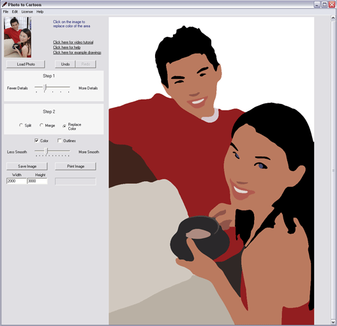The image size is (337, 326).
Task: Select the Merge radio button
Action: point(41,125)
